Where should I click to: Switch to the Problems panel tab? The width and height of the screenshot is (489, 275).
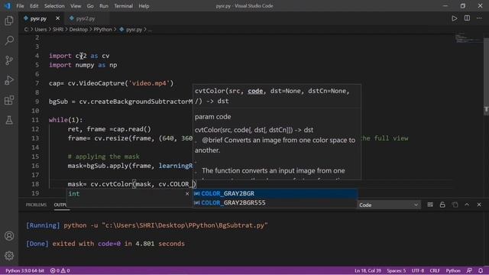click(36, 205)
